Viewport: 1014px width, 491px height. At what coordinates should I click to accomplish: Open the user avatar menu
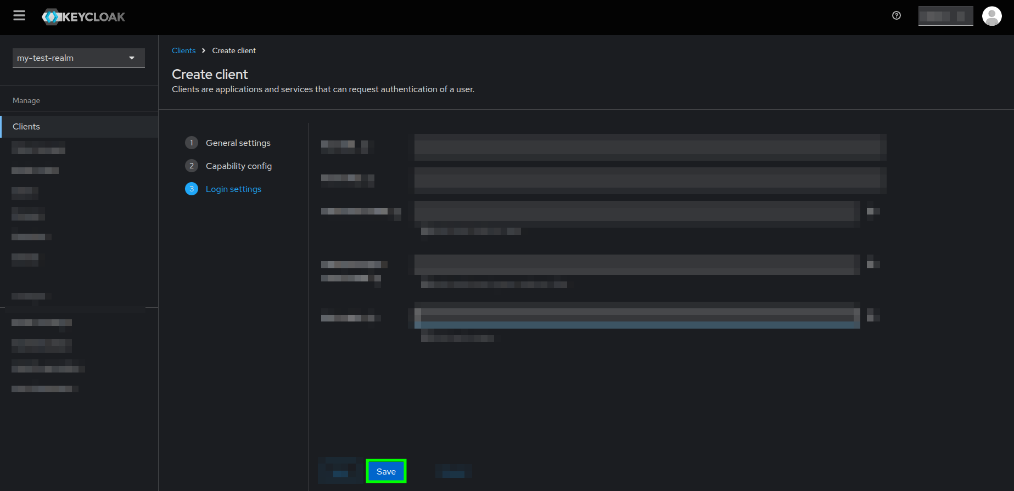pos(991,16)
